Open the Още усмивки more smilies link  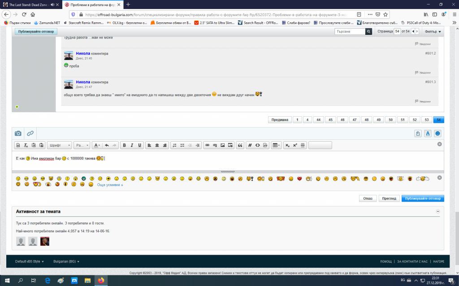click(x=110, y=185)
